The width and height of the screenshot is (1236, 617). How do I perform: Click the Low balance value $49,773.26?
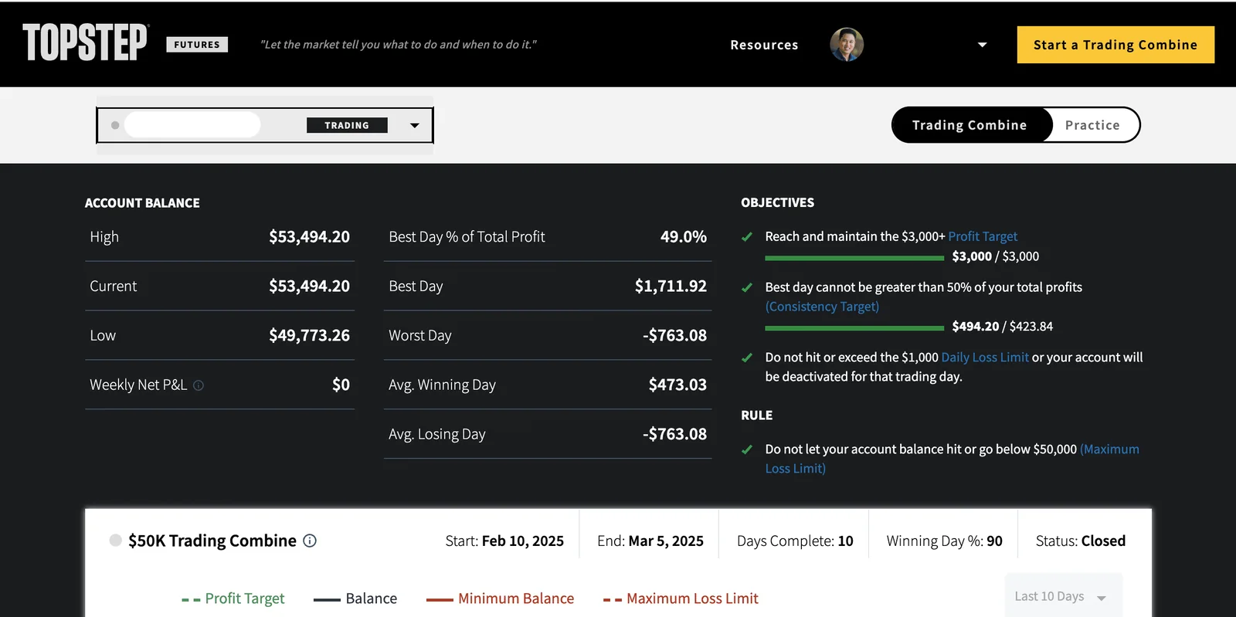pyautogui.click(x=309, y=336)
